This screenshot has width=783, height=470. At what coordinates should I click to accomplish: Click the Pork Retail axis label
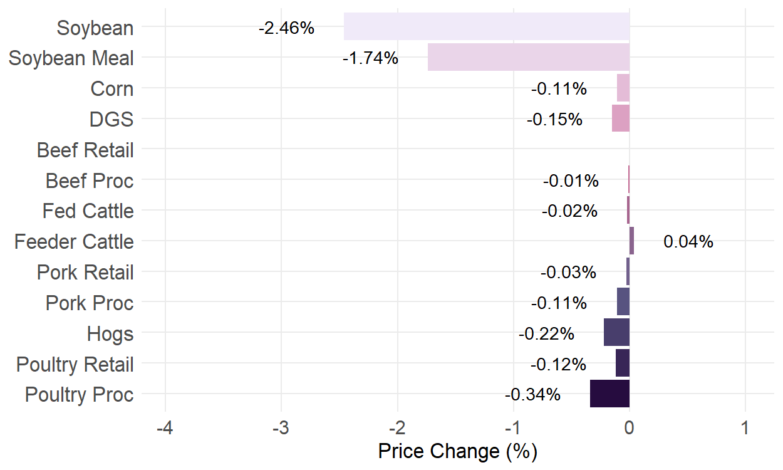[x=85, y=273]
